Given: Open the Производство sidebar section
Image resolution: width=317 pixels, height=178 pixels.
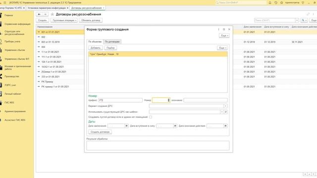Looking at the screenshot, I should click(x=12, y=76).
